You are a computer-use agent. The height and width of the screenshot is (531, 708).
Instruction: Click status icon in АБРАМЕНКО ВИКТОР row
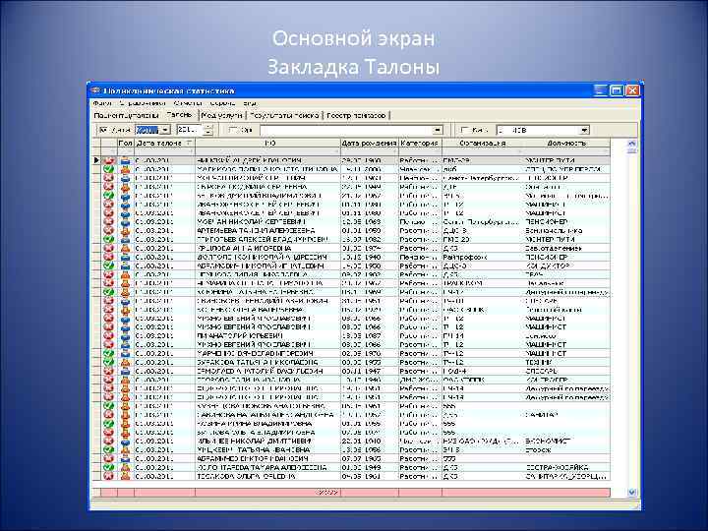(x=108, y=459)
